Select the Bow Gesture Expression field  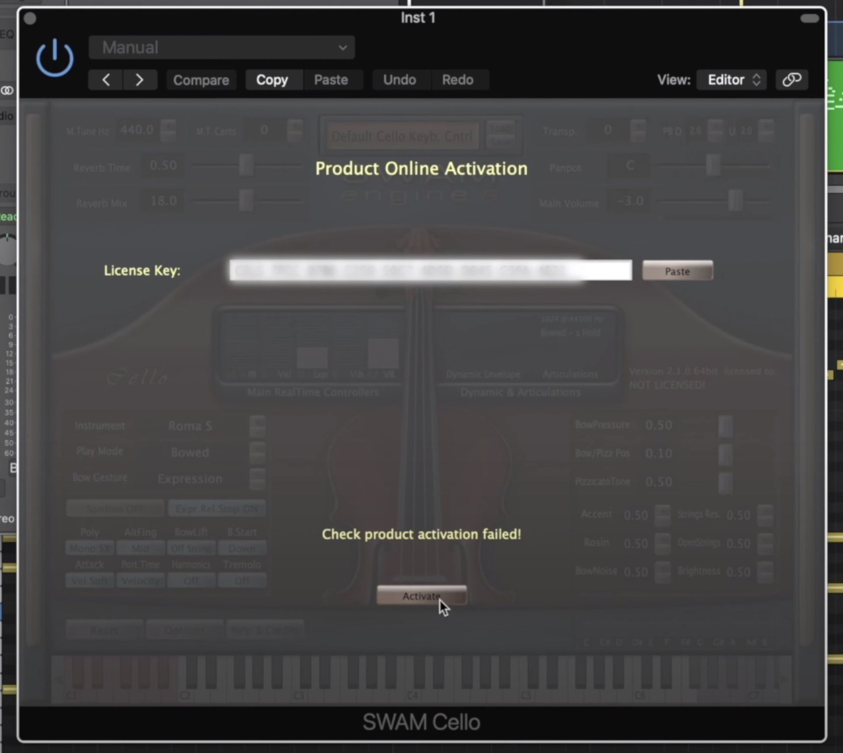coord(191,479)
